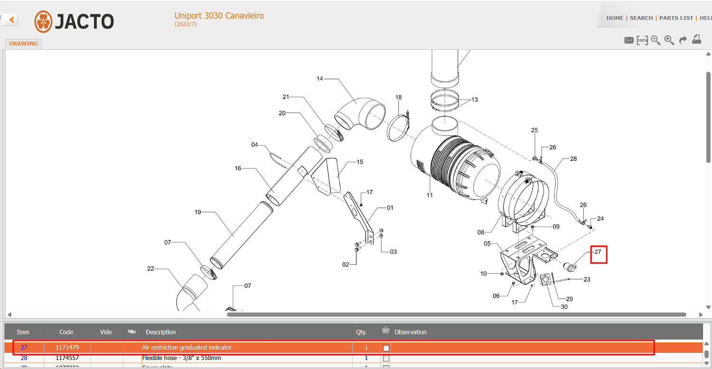712x369 pixels.
Task: Click callout 04 on the drawing
Action: click(254, 145)
